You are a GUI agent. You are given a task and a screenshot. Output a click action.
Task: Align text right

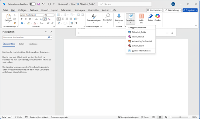(67, 19)
